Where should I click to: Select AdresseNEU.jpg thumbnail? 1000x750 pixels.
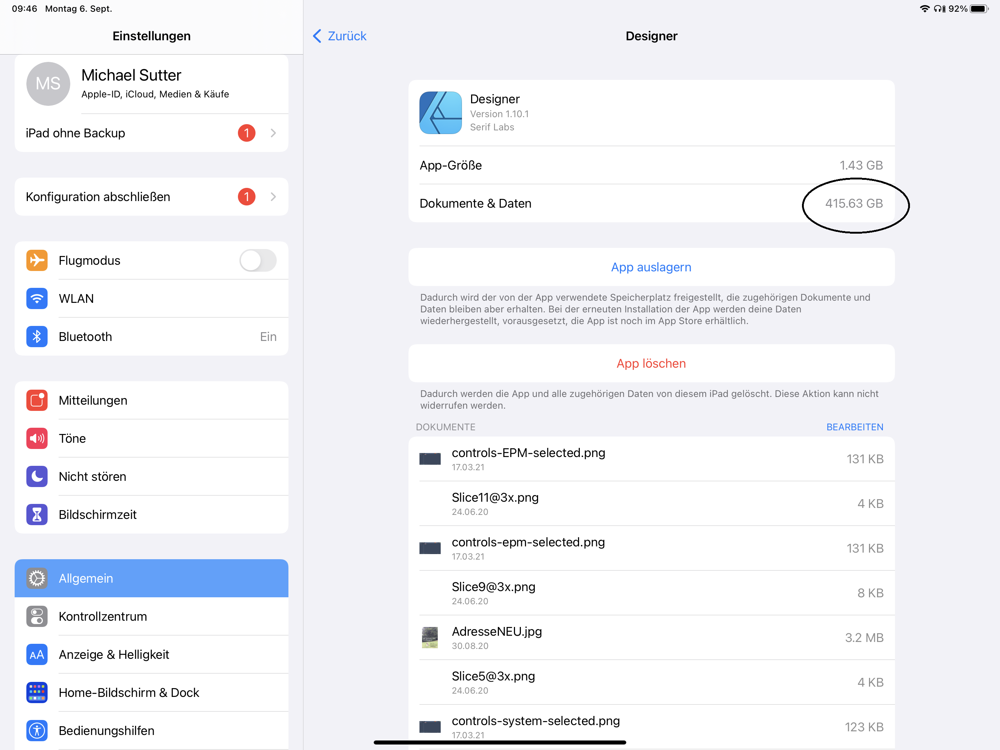pyautogui.click(x=430, y=637)
